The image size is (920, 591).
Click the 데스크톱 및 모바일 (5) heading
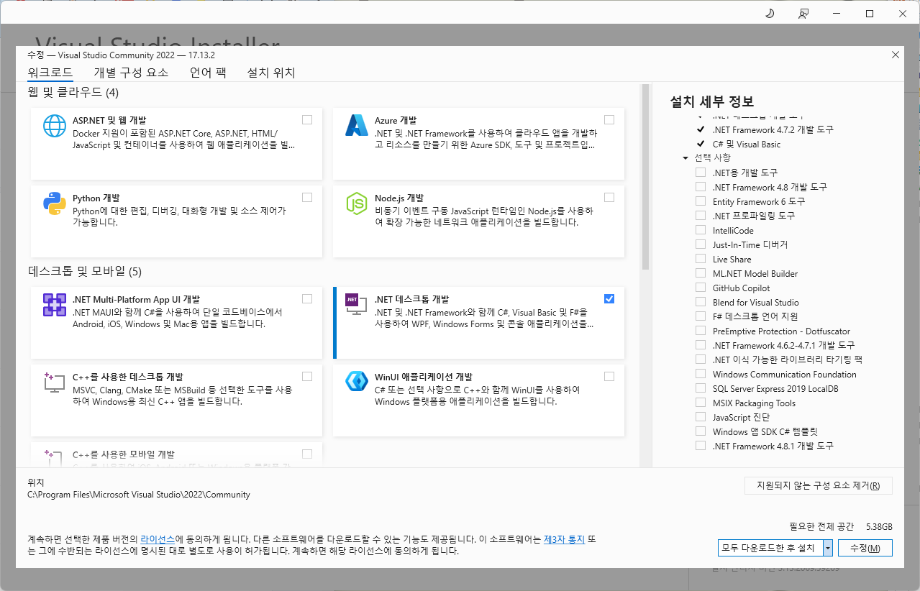point(85,271)
